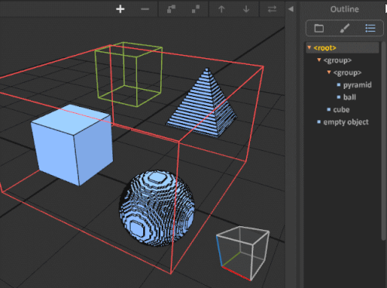Click the swap arrows icon in the toolbar
Image resolution: width=387 pixels, height=288 pixels.
[272, 9]
